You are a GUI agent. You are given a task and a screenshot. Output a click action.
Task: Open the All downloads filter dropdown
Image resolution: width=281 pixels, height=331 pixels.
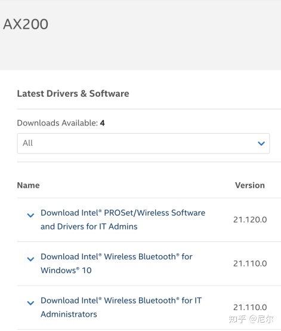coord(143,143)
